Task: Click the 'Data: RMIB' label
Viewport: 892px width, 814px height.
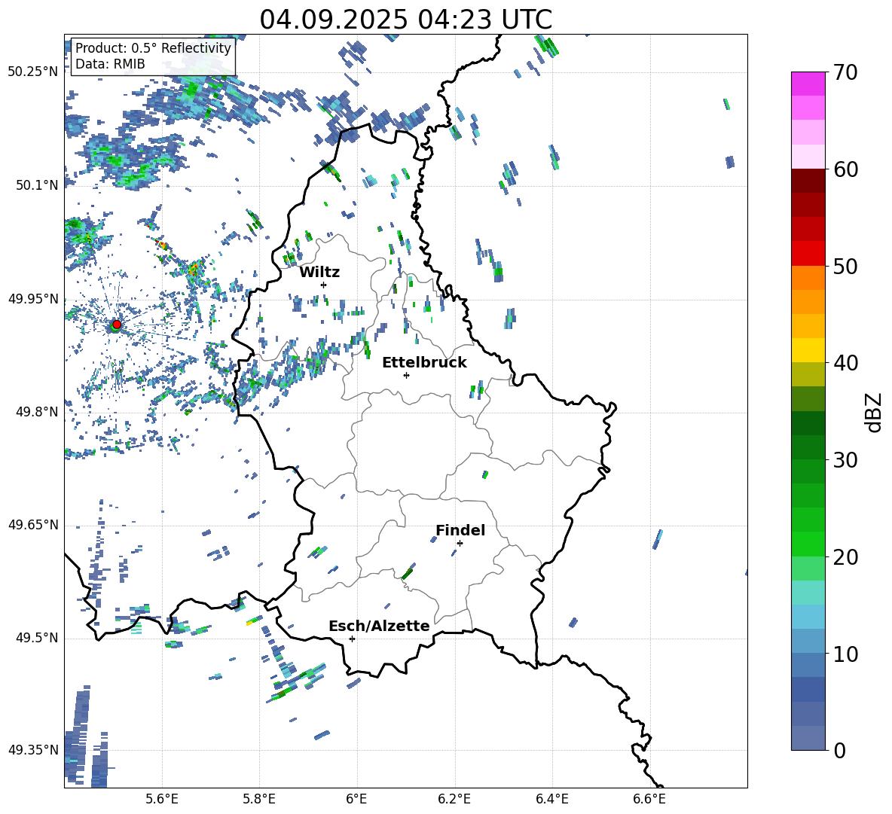Action: click(110, 64)
